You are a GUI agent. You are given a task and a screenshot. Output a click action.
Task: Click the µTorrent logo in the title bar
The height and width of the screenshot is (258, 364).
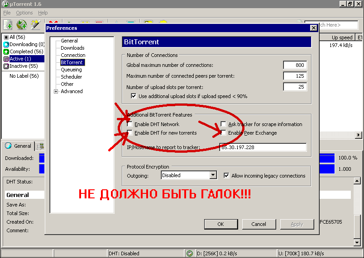(x=5, y=4)
